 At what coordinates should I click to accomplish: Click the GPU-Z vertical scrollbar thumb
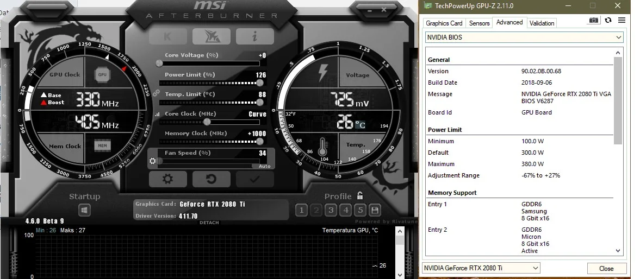[618, 100]
